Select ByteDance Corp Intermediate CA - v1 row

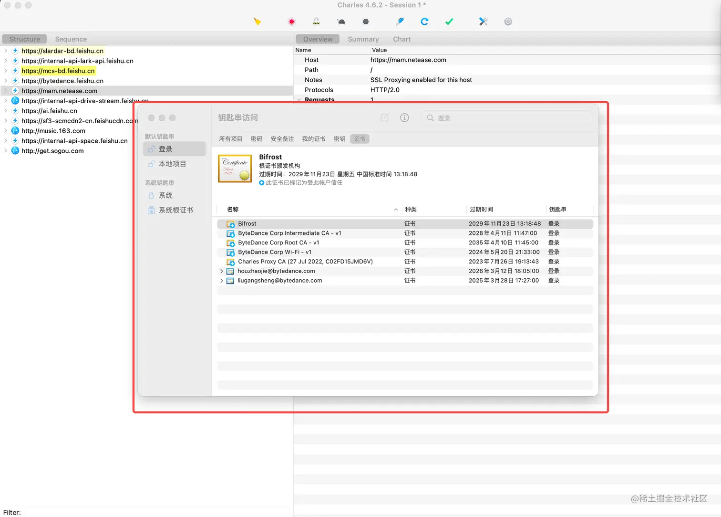pos(405,233)
